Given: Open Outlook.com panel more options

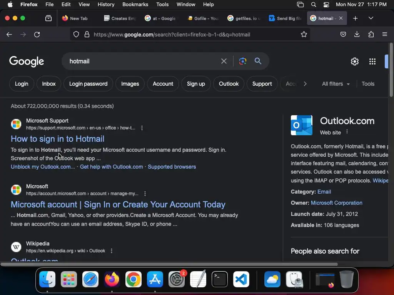Looking at the screenshot, I should (347, 132).
